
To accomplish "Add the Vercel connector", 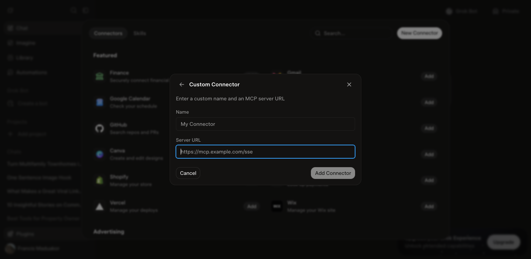I will pyautogui.click(x=252, y=207).
